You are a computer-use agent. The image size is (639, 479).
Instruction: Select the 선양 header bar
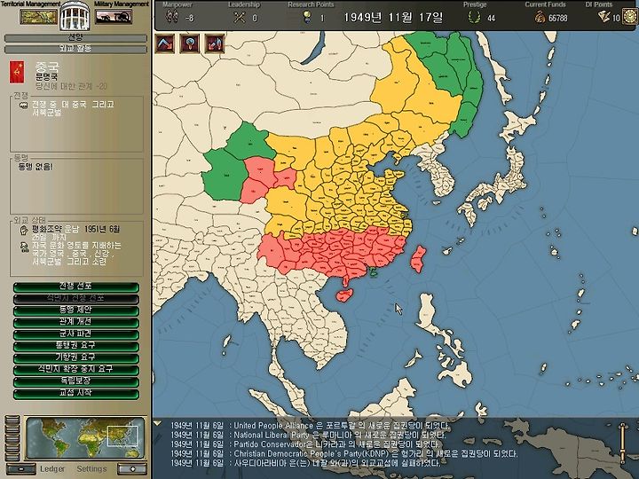click(x=75, y=38)
